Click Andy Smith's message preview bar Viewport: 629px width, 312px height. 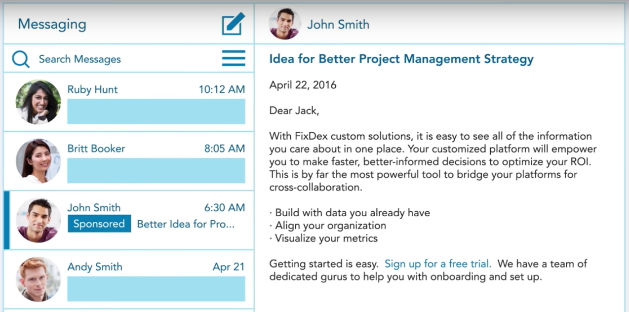[156, 289]
